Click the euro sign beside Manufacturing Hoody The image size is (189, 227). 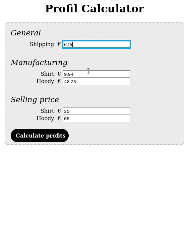(59, 81)
